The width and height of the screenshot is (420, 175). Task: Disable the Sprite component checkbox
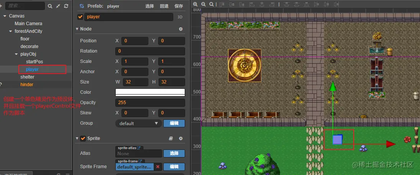(x=83, y=138)
